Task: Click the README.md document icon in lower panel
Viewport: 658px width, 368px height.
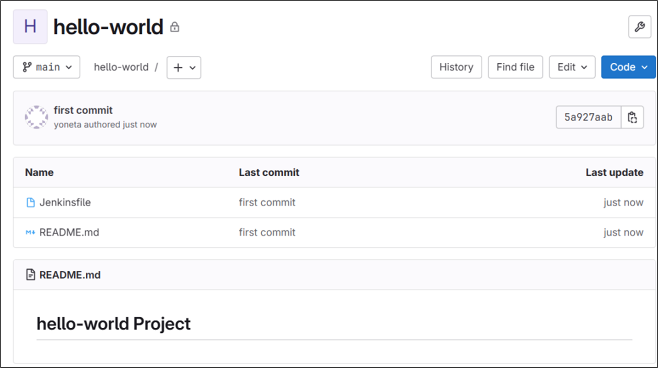Action: pyautogui.click(x=30, y=274)
